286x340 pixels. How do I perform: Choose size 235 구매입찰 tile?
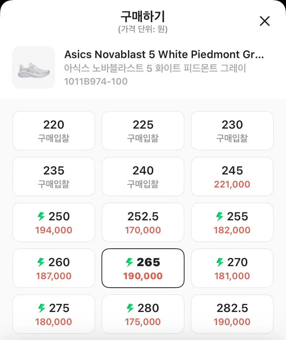54,177
